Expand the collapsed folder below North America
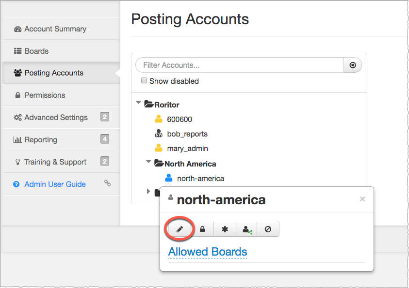This screenshot has width=409, height=288. pyautogui.click(x=148, y=191)
